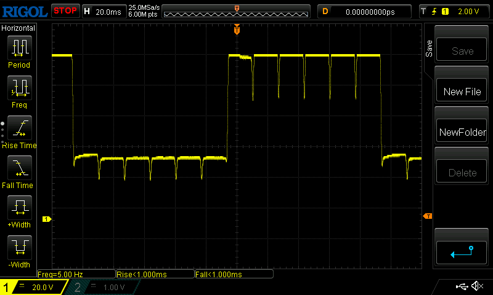Click the blue back arrow button

(x=462, y=253)
